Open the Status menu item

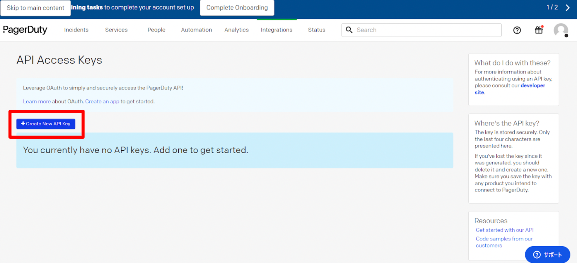pyautogui.click(x=316, y=30)
